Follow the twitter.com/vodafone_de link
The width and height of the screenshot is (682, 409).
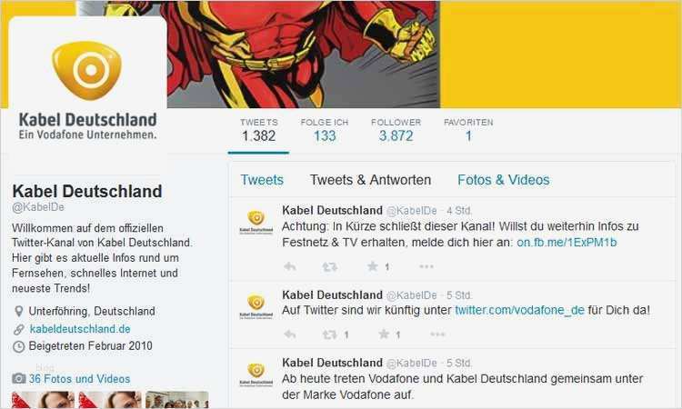[519, 310]
